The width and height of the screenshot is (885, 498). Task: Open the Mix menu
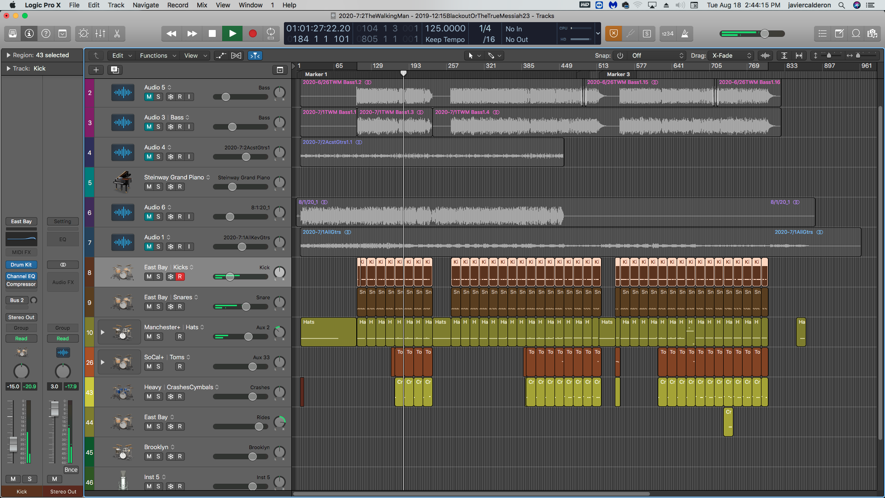pyautogui.click(x=201, y=5)
